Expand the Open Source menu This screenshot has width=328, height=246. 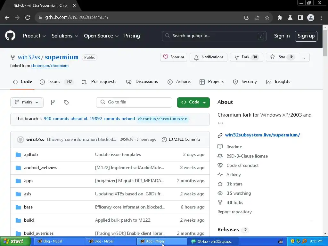click(101, 36)
